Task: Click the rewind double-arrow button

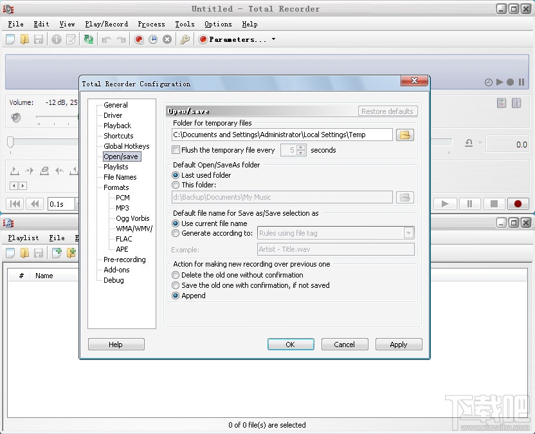Action: click(35, 204)
